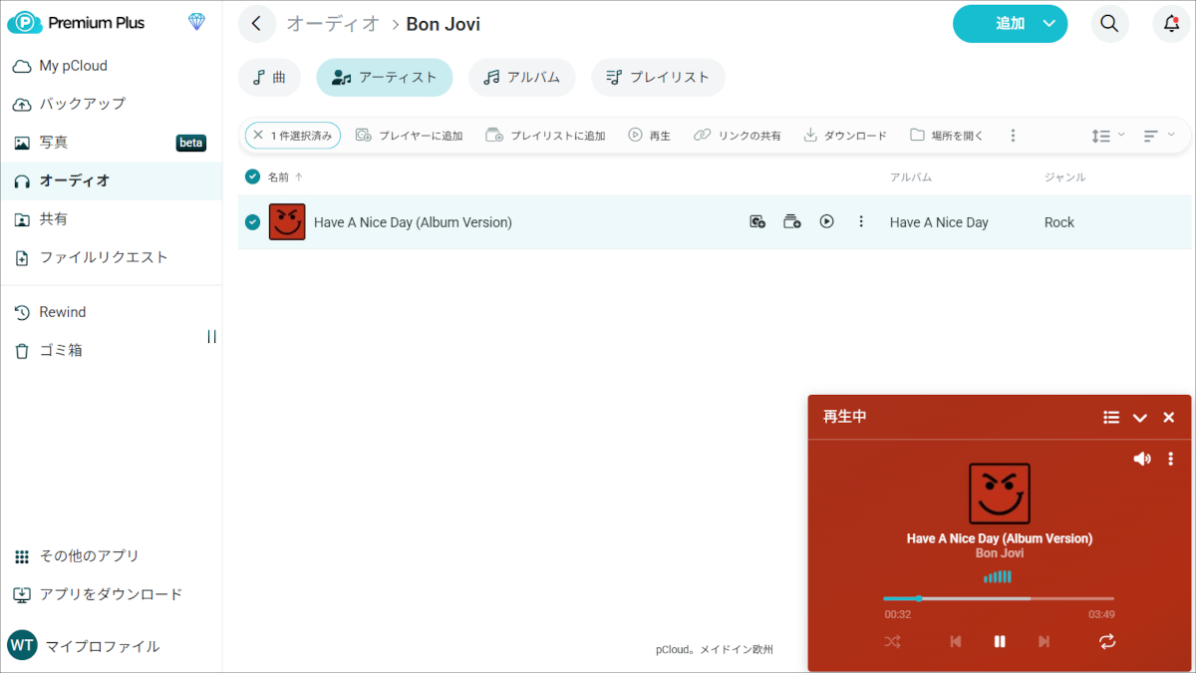This screenshot has height=673, width=1196.
Task: Show the play queue in the mini player
Action: (x=1111, y=417)
